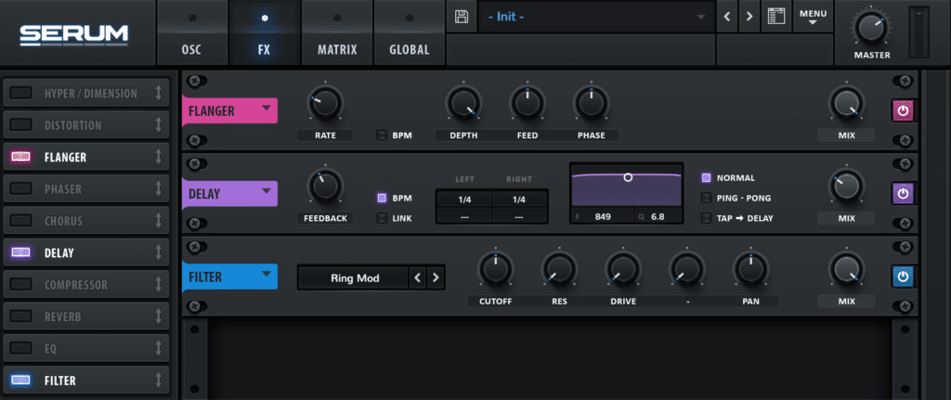This screenshot has width=951, height=400.
Task: Go to the previous preset arrow
Action: pyautogui.click(x=726, y=17)
